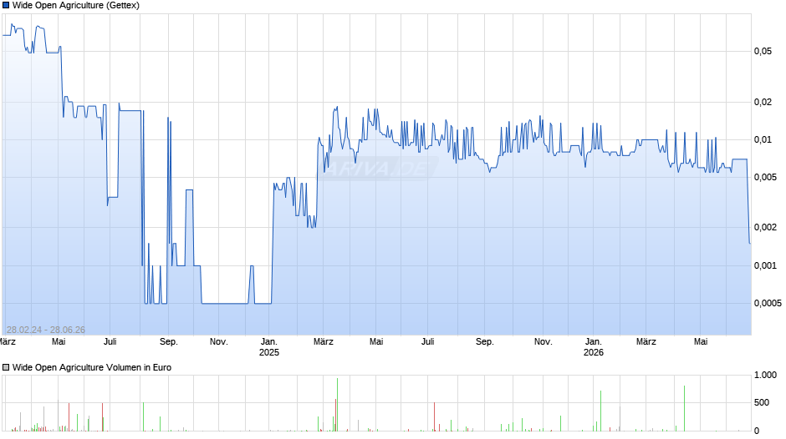786x439 pixels.
Task: Click the gray Volumen legend square
Action: [x=6, y=367]
